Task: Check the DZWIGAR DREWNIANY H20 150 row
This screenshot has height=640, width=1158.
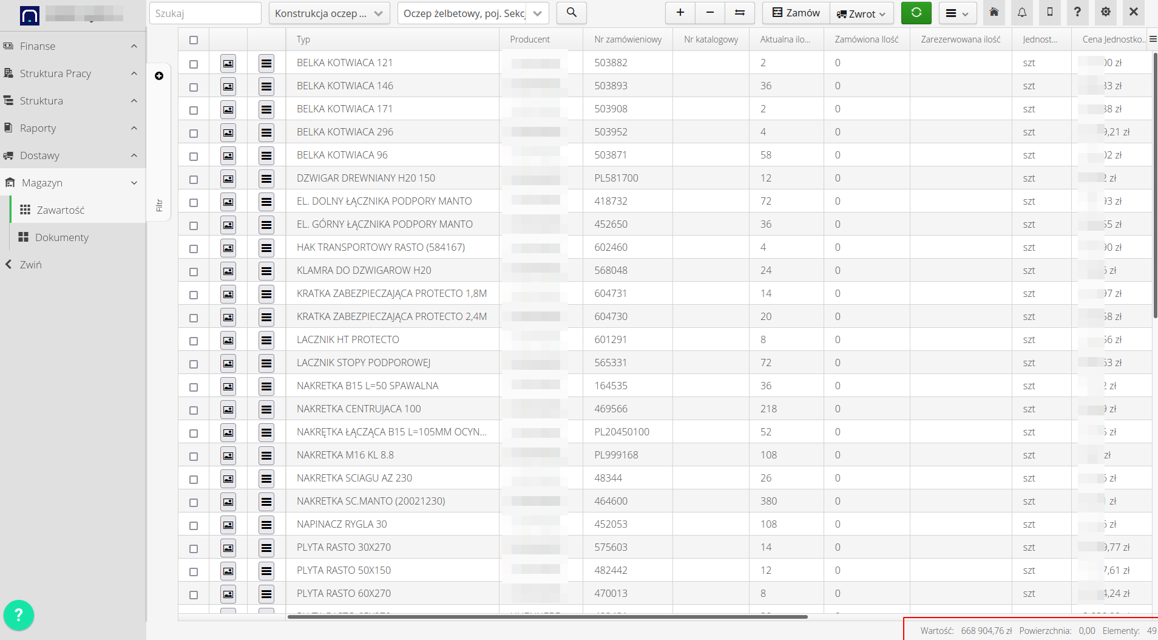Action: (x=194, y=179)
